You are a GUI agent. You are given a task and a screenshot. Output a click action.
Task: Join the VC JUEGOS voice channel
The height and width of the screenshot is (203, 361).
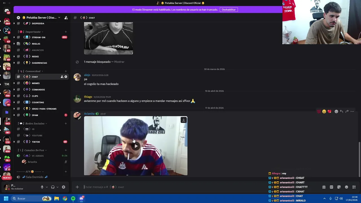[42, 156]
